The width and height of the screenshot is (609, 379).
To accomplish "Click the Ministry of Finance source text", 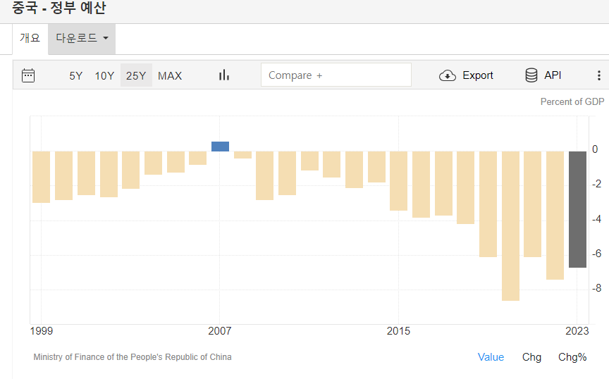I will coord(133,357).
